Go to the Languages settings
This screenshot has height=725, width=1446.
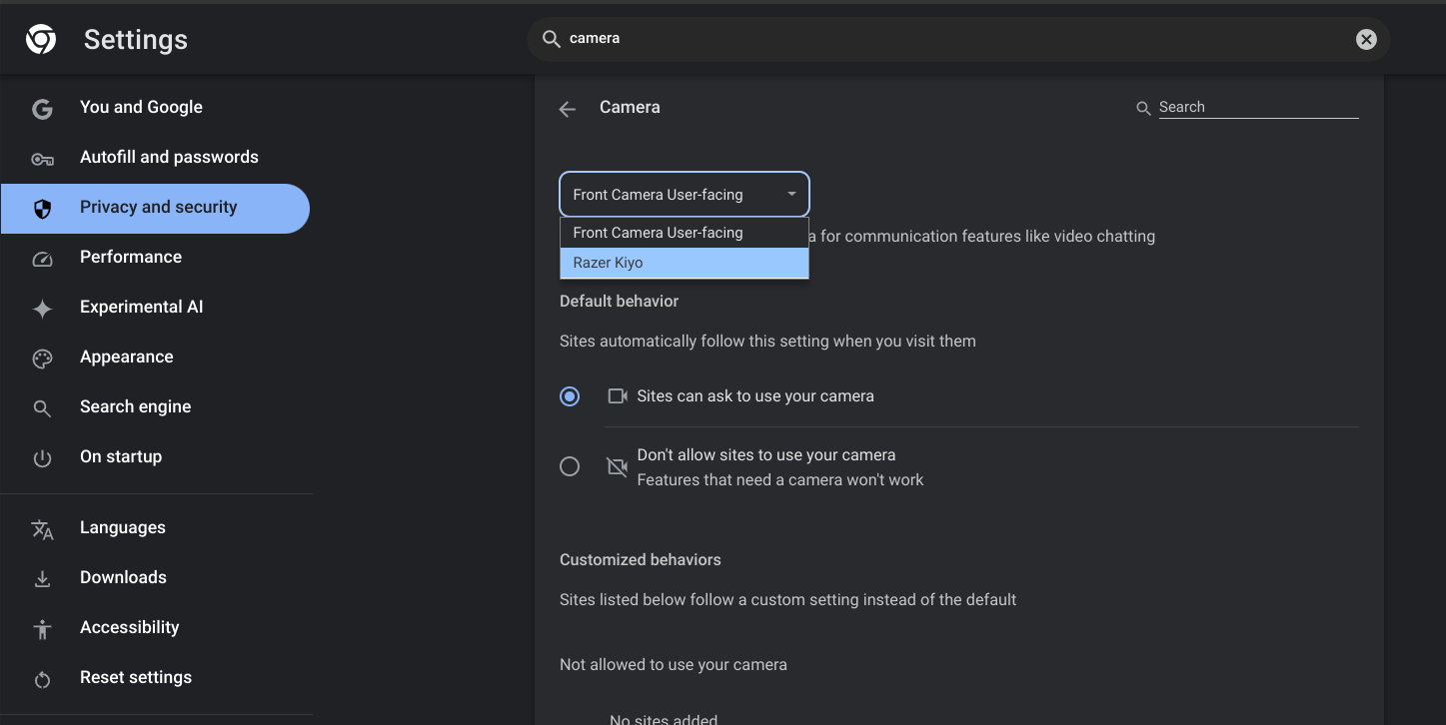(x=123, y=527)
